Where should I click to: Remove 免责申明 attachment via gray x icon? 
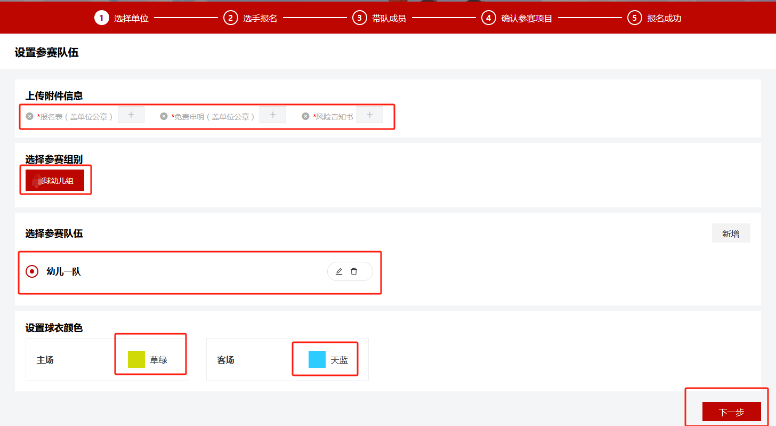[x=164, y=116]
